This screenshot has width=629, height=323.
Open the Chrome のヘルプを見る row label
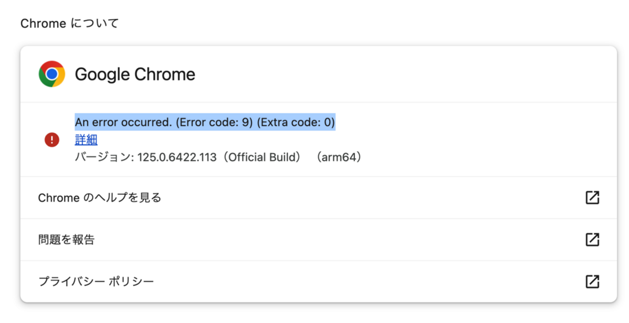tap(99, 198)
